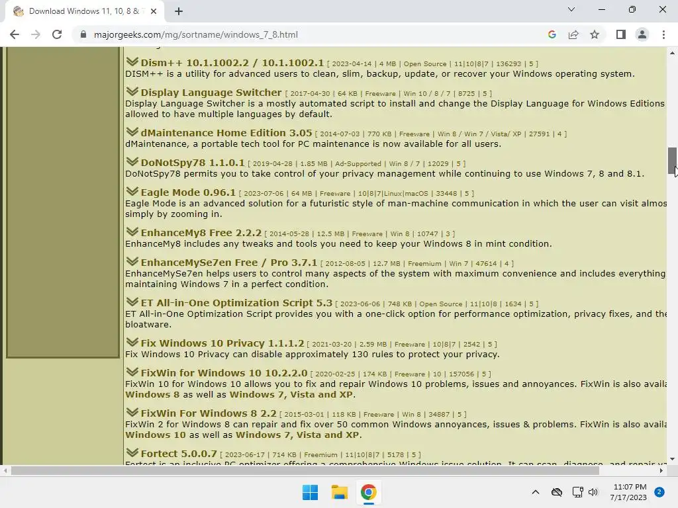Image resolution: width=678 pixels, height=508 pixels.
Task: Follow the bold 'Windows 8' link in FixWin 10 description
Action: click(152, 394)
